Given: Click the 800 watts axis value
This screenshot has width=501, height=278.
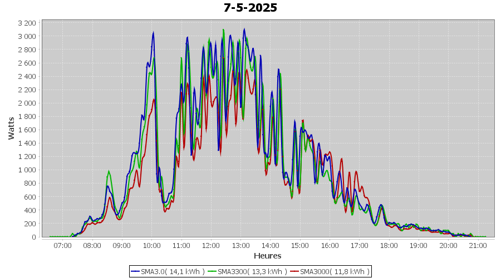Looking at the screenshot, I should (31, 183).
